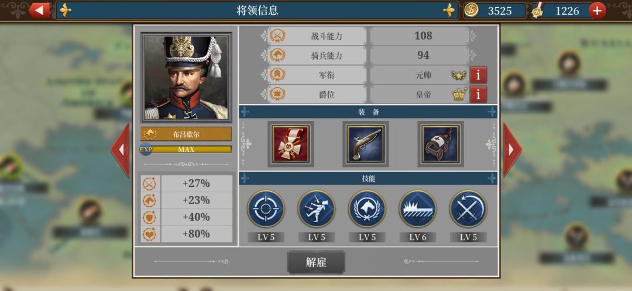632x291 pixels.
Task: Add more medals with plus button
Action: click(597, 11)
